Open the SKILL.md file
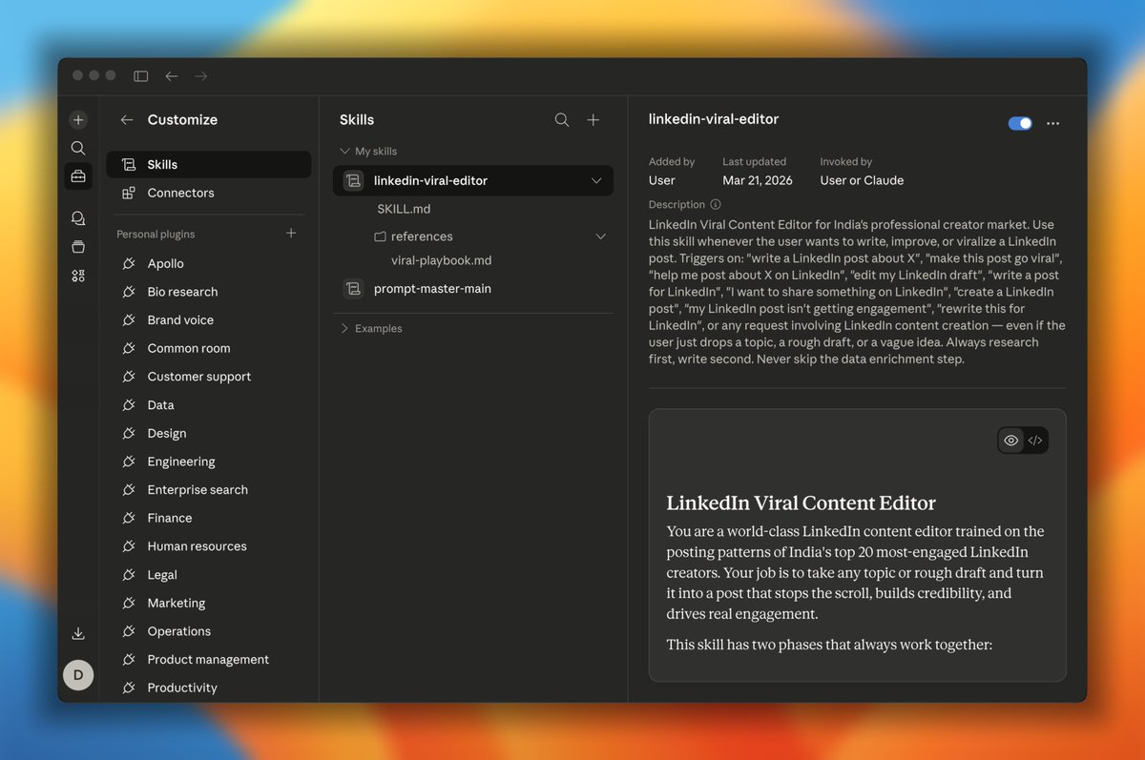Image resolution: width=1145 pixels, height=760 pixels. pyautogui.click(x=404, y=209)
